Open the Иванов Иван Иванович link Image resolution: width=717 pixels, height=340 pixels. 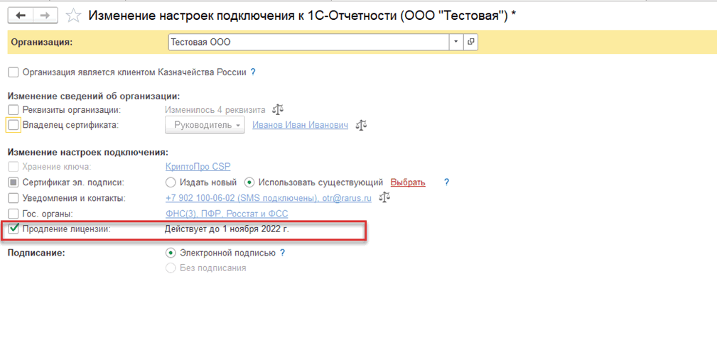(x=301, y=125)
